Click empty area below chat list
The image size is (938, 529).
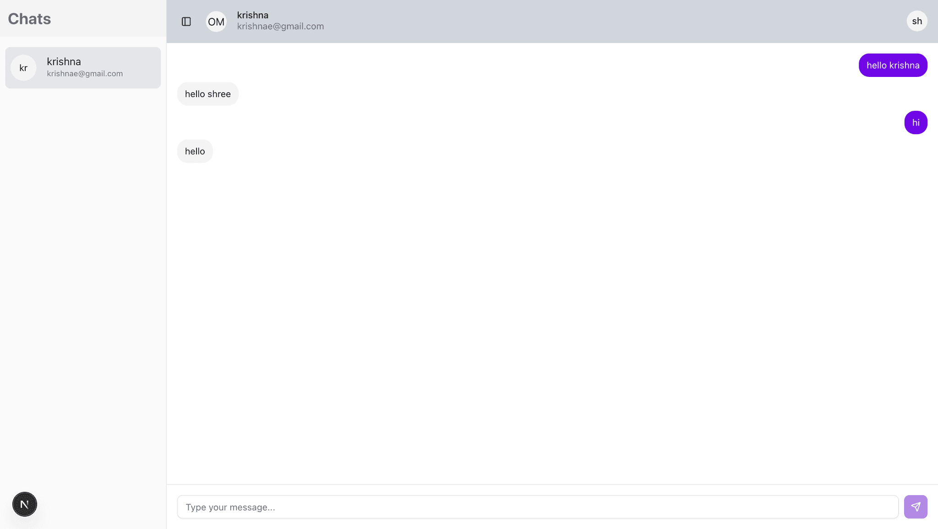click(x=83, y=275)
